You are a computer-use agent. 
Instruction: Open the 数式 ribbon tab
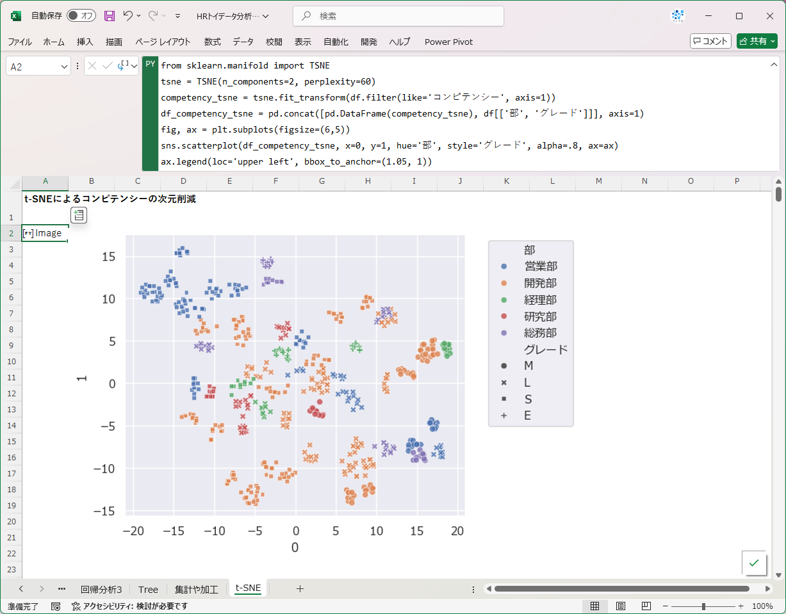[213, 42]
